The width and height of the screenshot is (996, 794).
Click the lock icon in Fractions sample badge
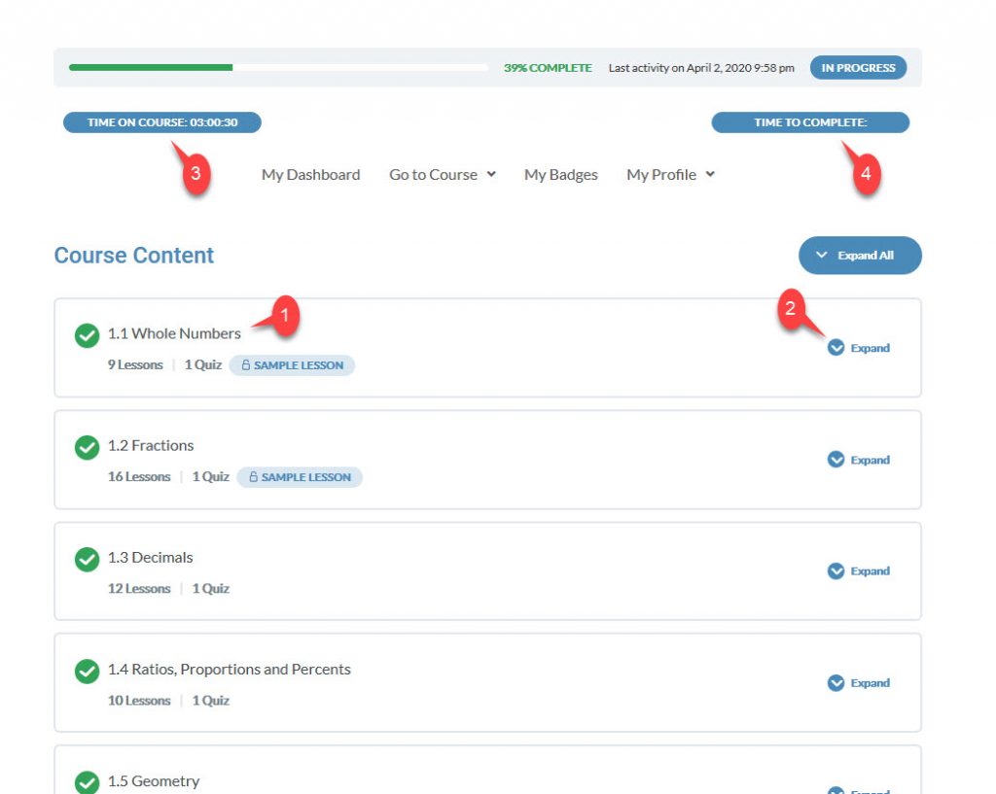coord(254,476)
